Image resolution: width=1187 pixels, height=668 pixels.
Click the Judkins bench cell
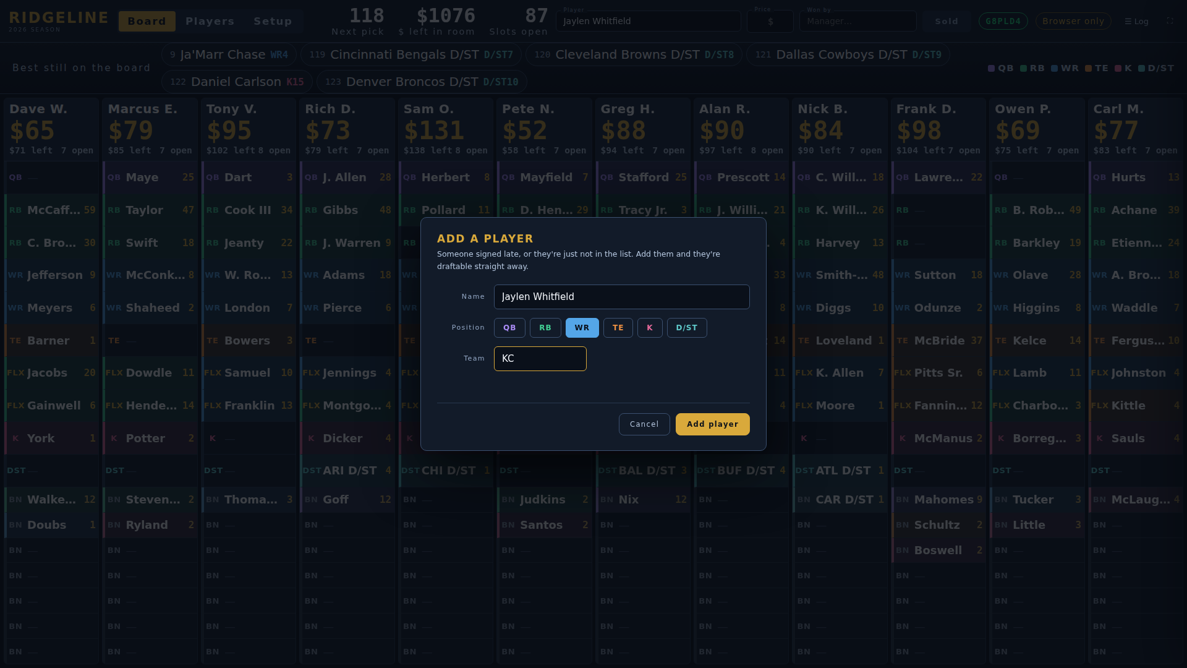[544, 500]
